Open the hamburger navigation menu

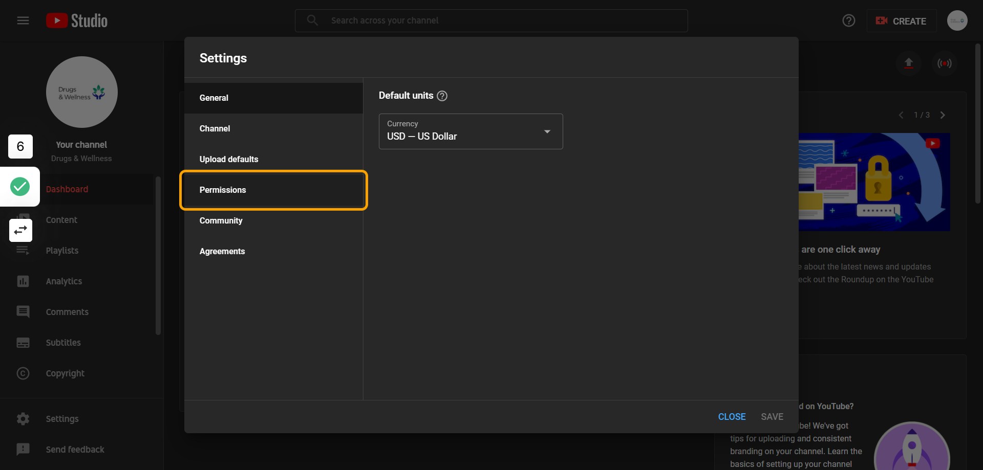point(23,20)
